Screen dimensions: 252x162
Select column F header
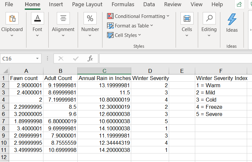221,71
